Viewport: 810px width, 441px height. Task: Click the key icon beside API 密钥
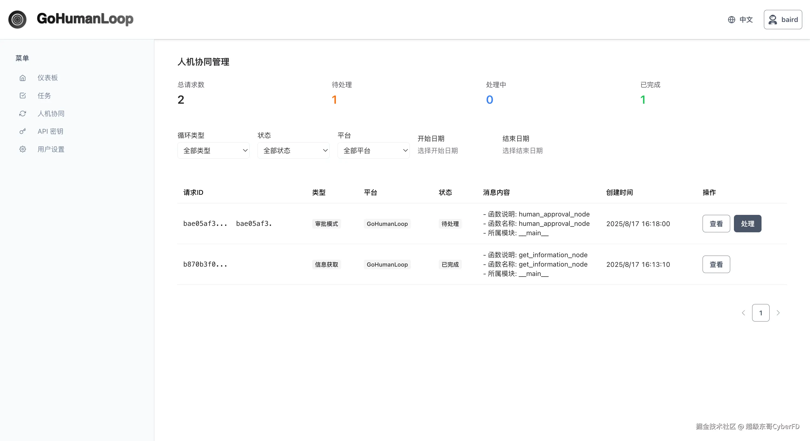point(23,131)
